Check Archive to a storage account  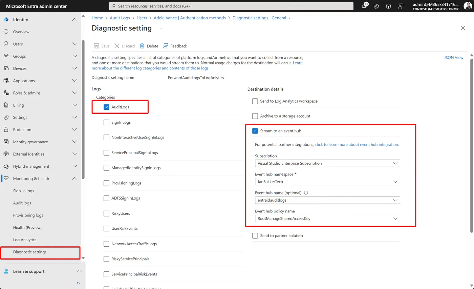point(255,116)
